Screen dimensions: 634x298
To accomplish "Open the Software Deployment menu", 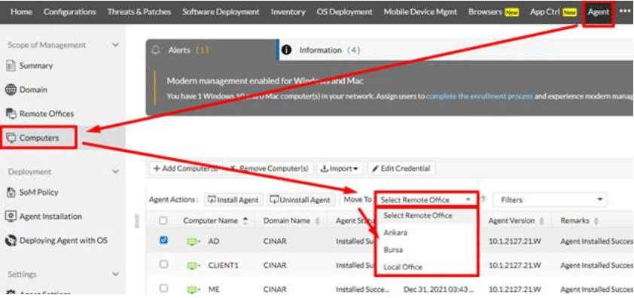I will click(x=221, y=12).
